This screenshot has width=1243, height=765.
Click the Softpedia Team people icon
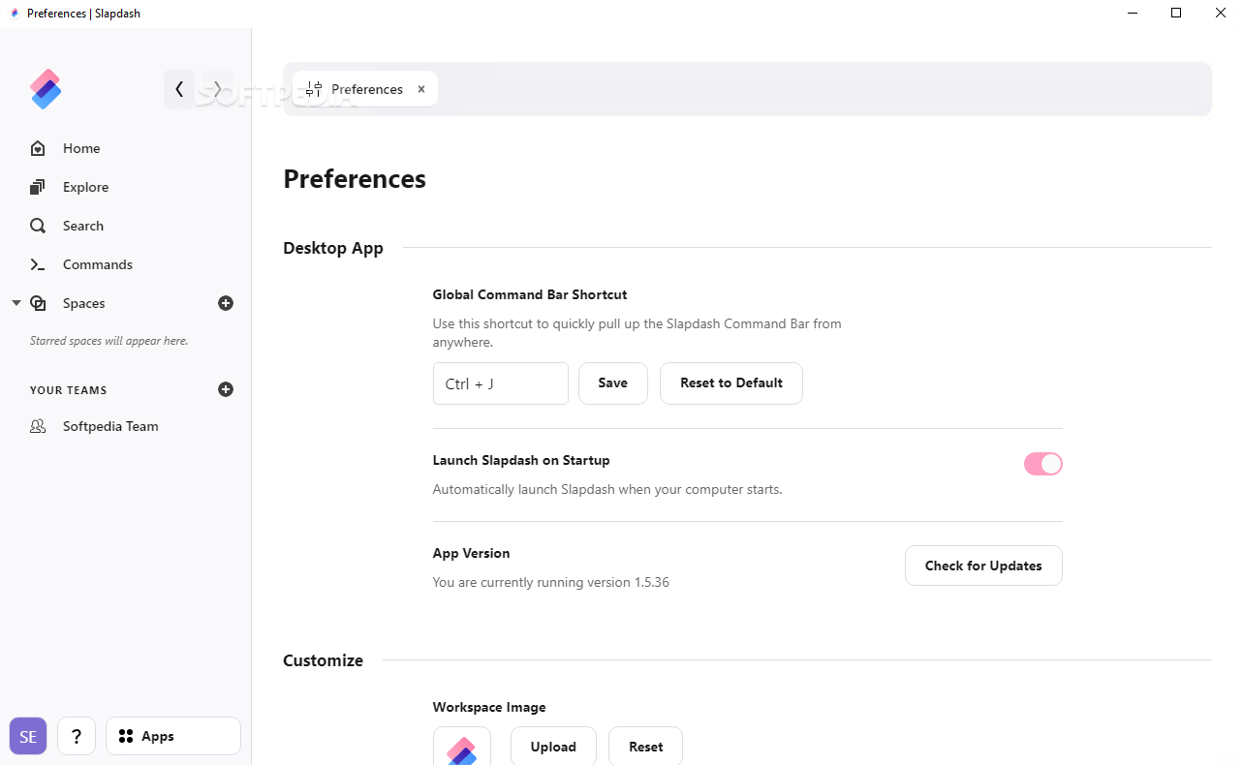click(x=38, y=426)
